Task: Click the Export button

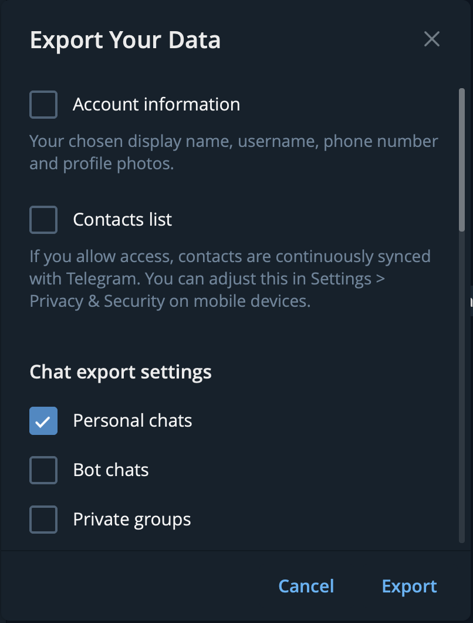Action: (409, 586)
